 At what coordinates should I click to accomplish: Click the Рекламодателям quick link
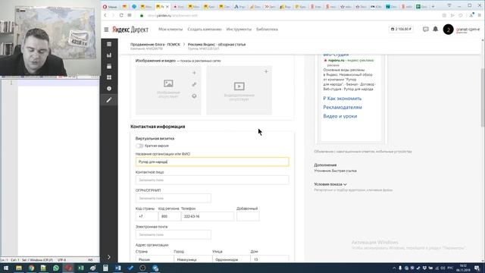(x=343, y=108)
